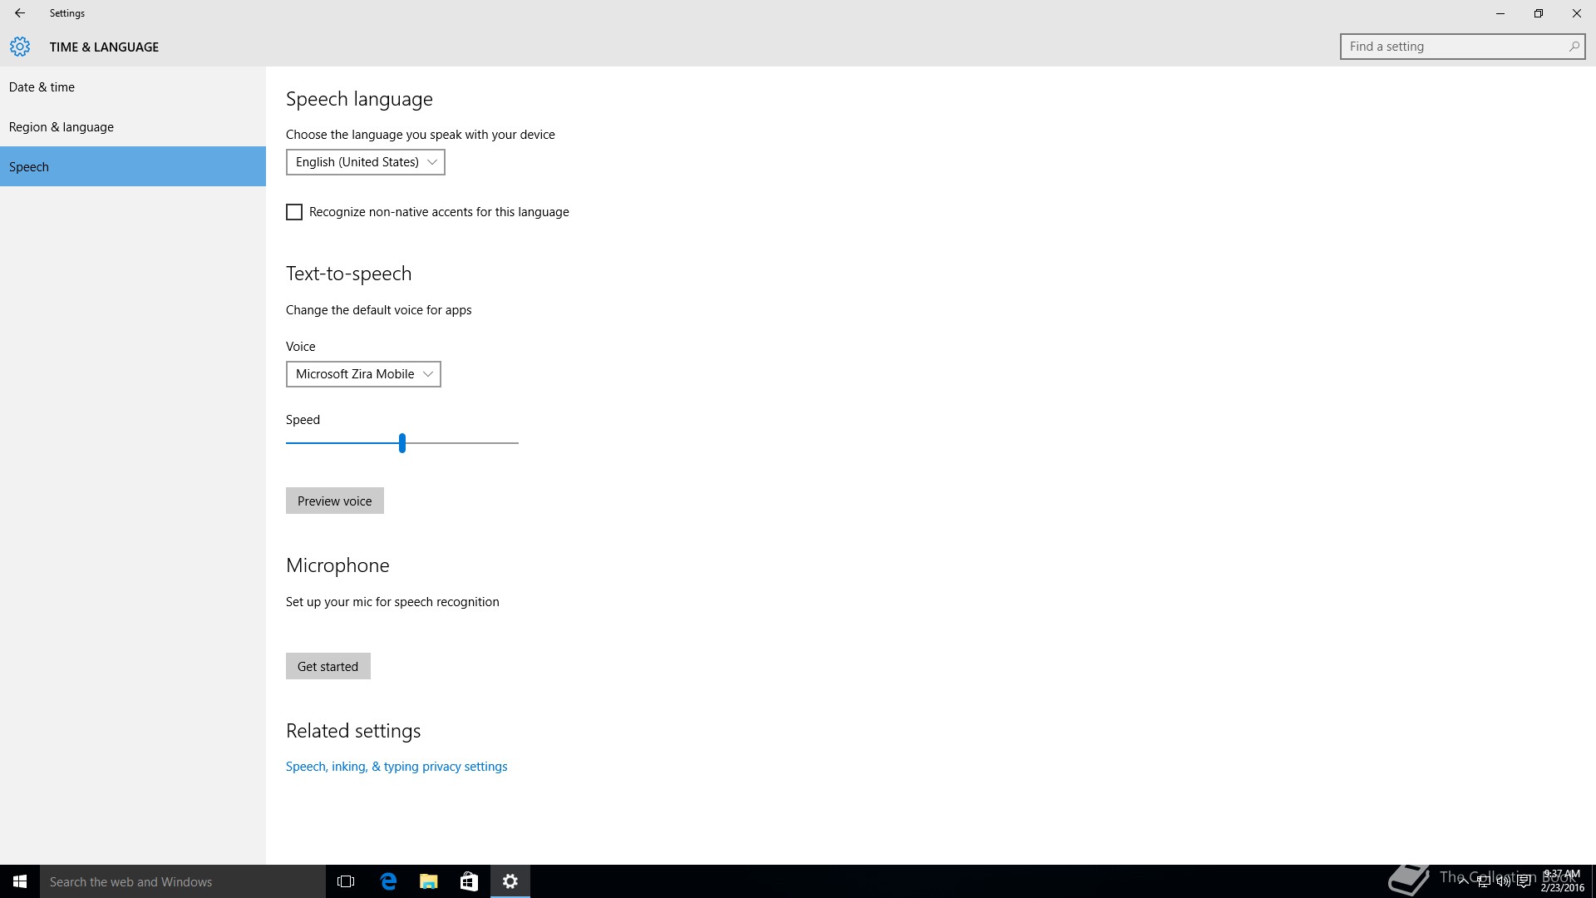Go to Date & time section
The width and height of the screenshot is (1596, 898).
click(42, 87)
